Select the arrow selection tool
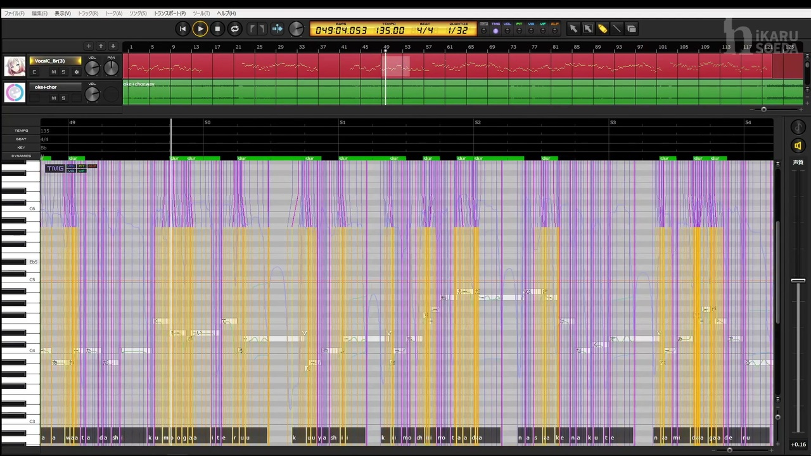The width and height of the screenshot is (811, 456). coord(573,28)
